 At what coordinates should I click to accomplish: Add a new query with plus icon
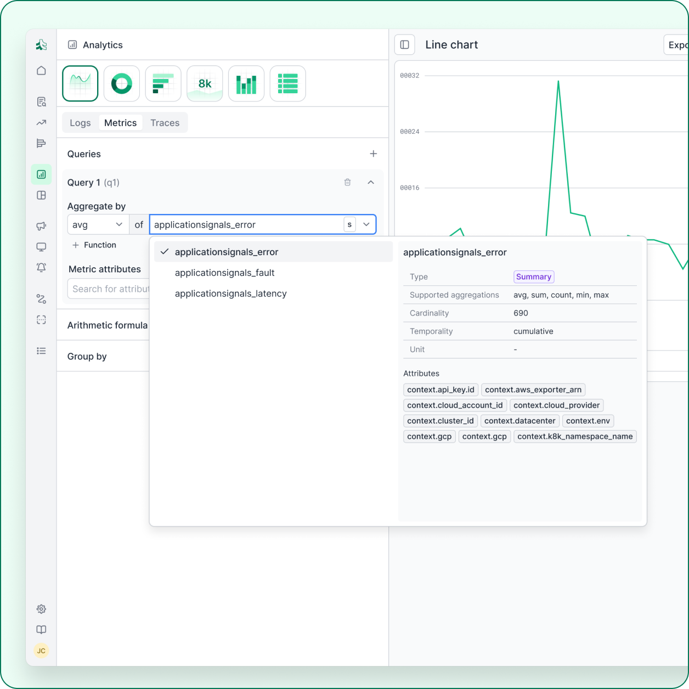(374, 154)
